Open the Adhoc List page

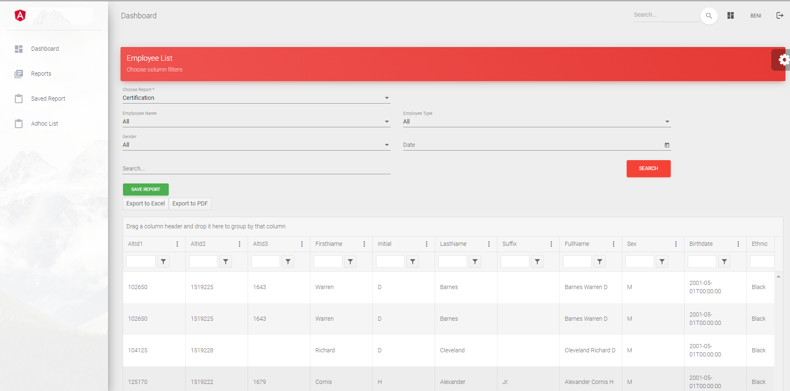(x=44, y=124)
